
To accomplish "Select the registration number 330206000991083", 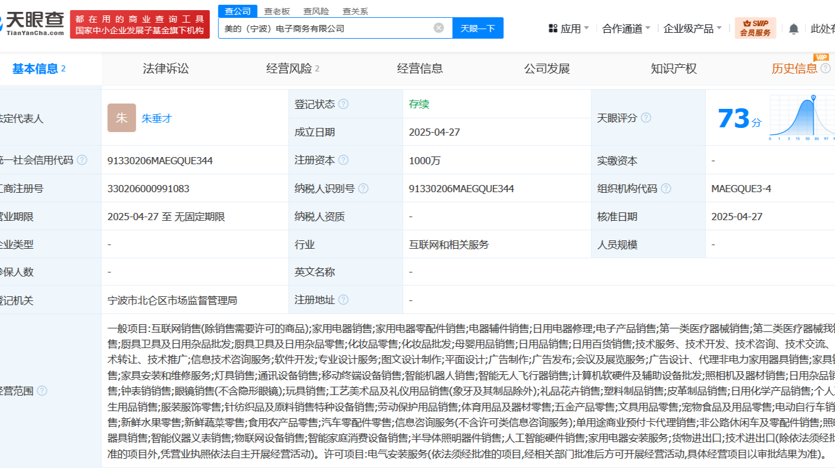I will pyautogui.click(x=149, y=189).
